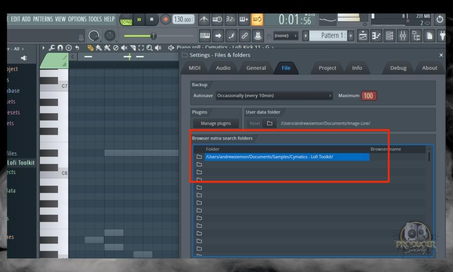Click the link to controller chain icon

pyautogui.click(x=245, y=35)
